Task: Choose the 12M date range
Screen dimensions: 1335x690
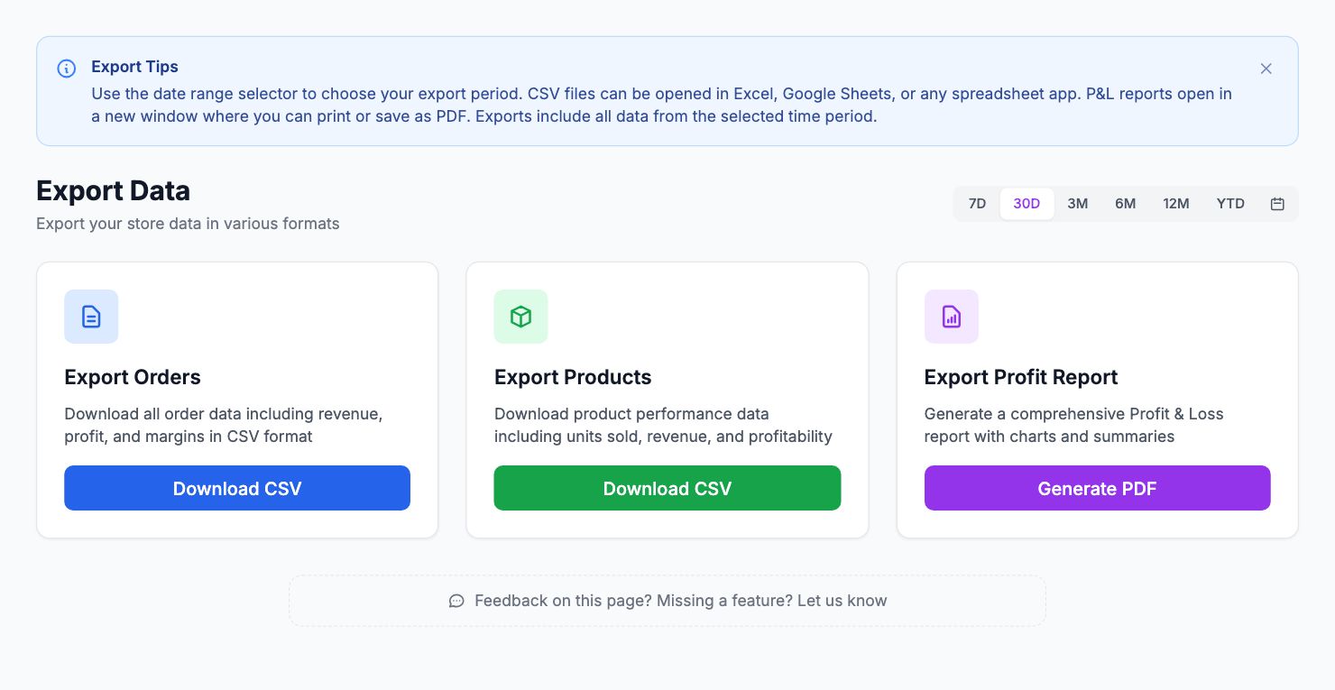Action: point(1176,204)
